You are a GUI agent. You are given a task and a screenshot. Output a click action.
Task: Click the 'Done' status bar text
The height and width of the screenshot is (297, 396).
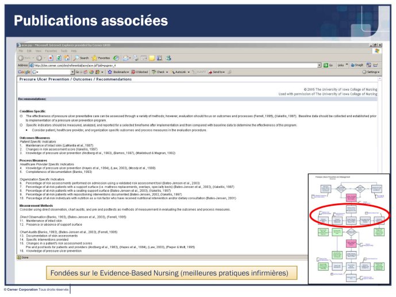(x=25, y=257)
